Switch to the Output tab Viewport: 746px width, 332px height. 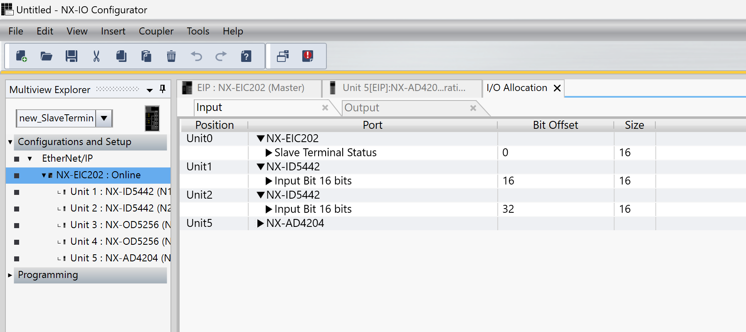click(x=362, y=108)
